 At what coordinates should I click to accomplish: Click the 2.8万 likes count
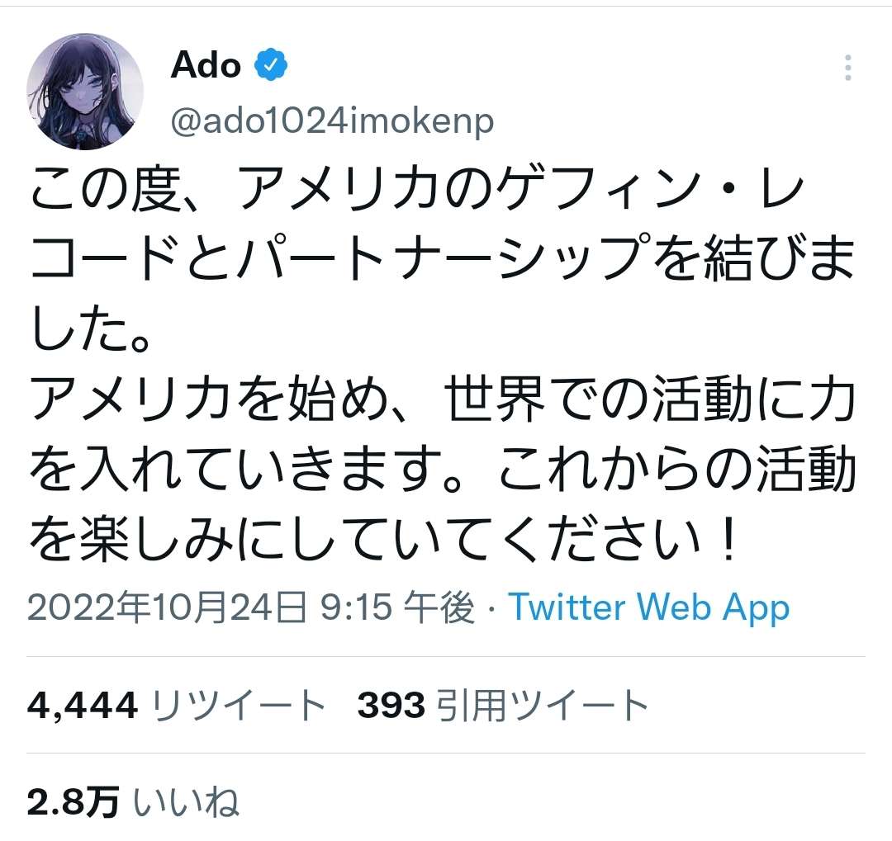coord(74,801)
